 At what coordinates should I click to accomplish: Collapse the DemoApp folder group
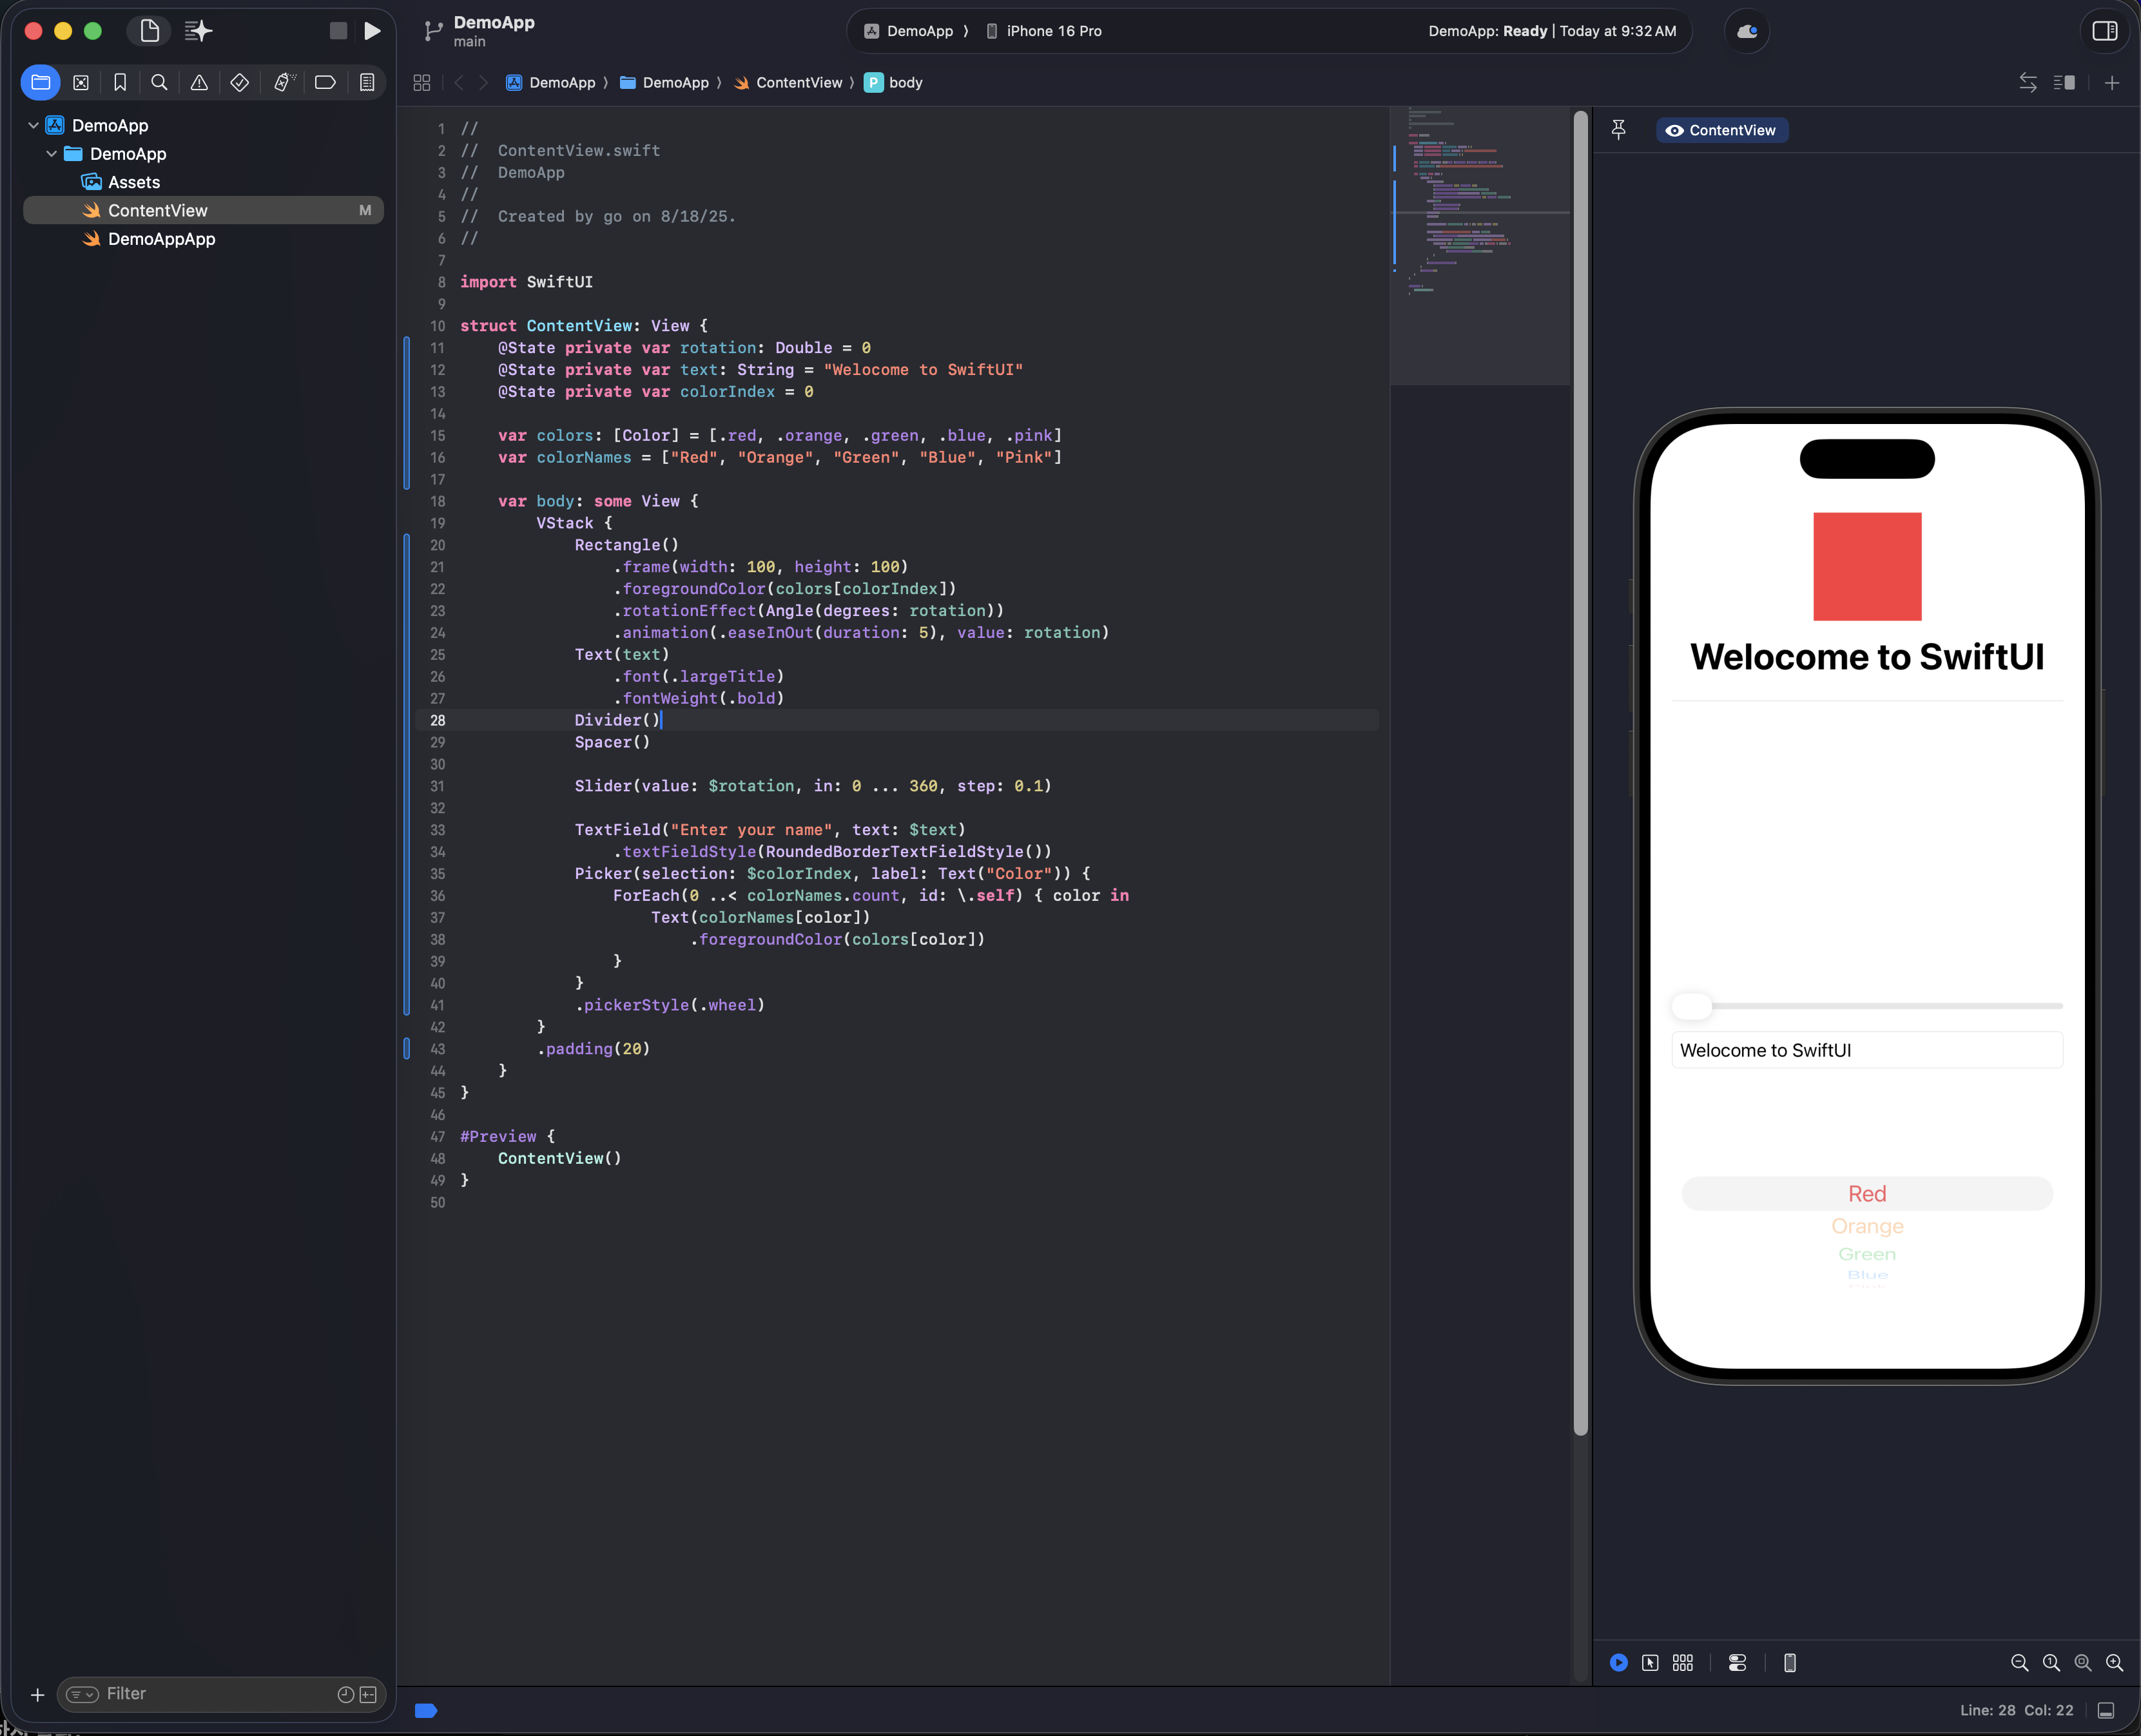click(52, 154)
